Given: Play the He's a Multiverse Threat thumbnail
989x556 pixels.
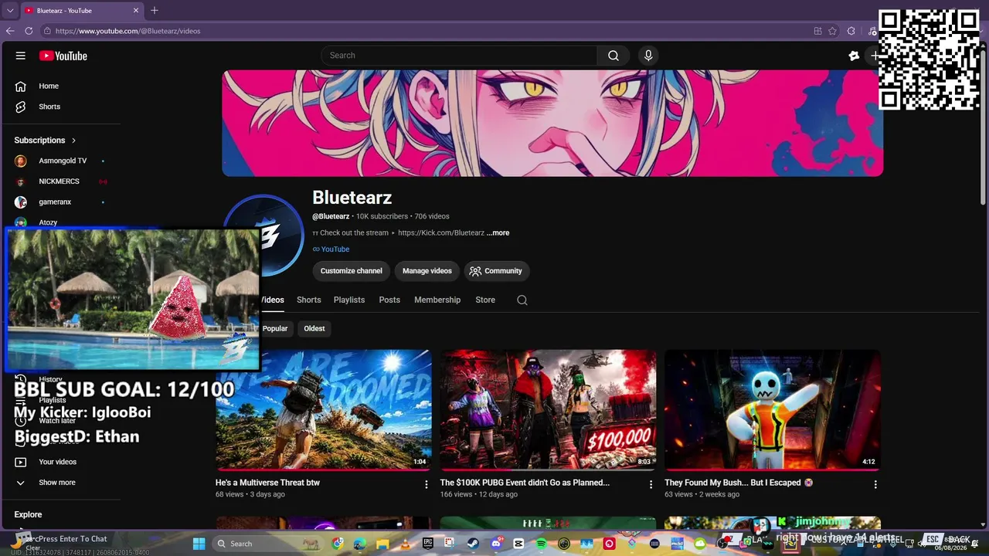Looking at the screenshot, I should click(x=324, y=410).
